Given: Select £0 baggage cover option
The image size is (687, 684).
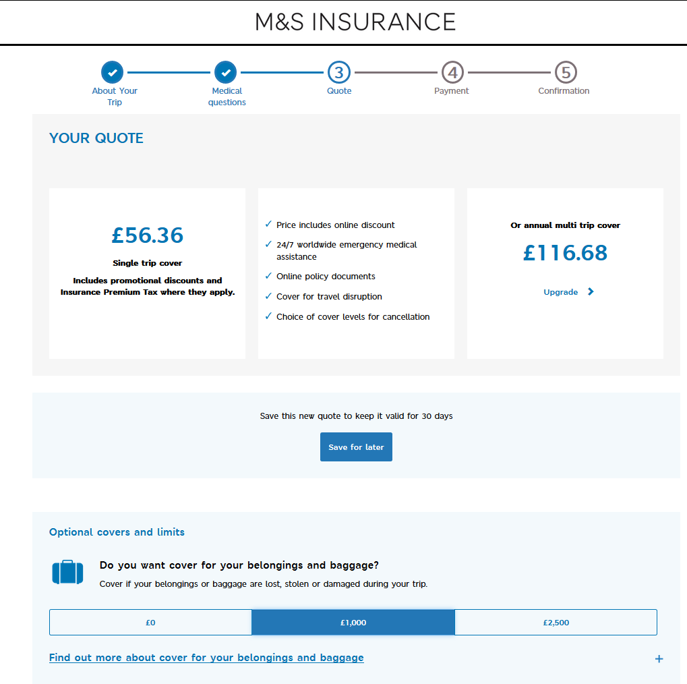Looking at the screenshot, I should point(150,622).
